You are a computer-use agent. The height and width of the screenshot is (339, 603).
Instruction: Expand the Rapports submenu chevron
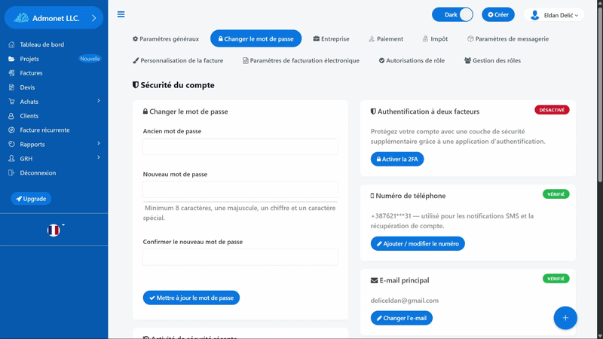click(x=99, y=143)
